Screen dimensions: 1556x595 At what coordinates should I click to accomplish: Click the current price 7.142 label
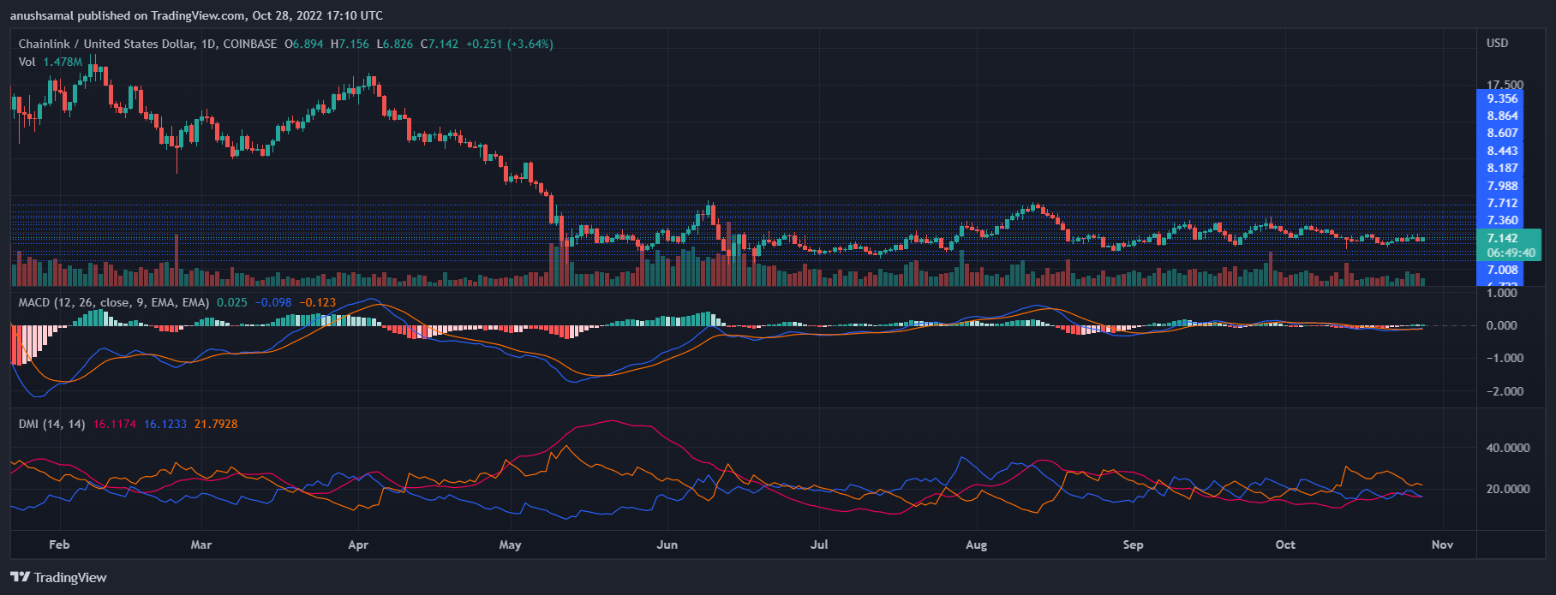[1502, 238]
